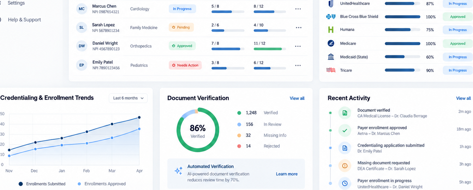Click the Credentialing application submitted document icon
Screen dimensions: 473x190
pos(345,148)
